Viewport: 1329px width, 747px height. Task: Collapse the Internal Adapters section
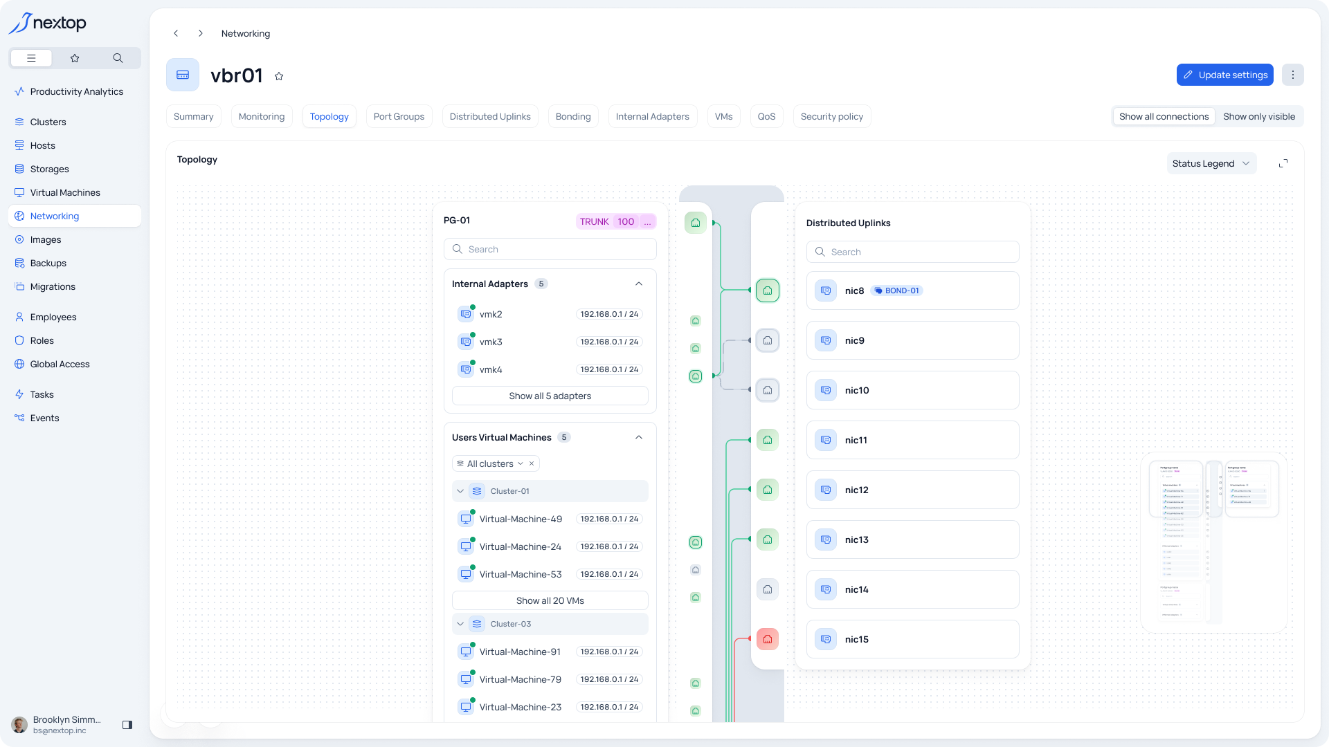639,284
